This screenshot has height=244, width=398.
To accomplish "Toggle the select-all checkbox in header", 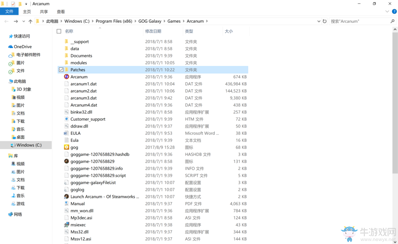I will pos(59,31).
